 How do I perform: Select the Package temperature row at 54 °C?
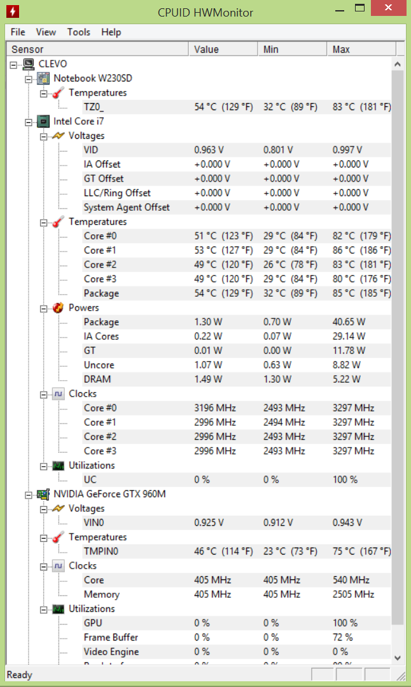point(237,293)
